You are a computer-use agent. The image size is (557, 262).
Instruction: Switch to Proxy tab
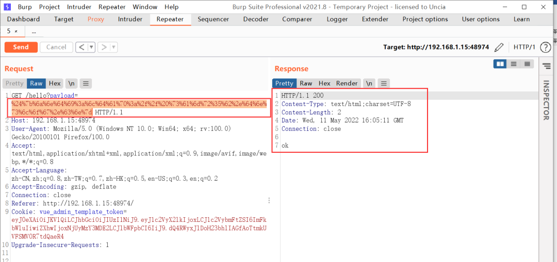96,19
